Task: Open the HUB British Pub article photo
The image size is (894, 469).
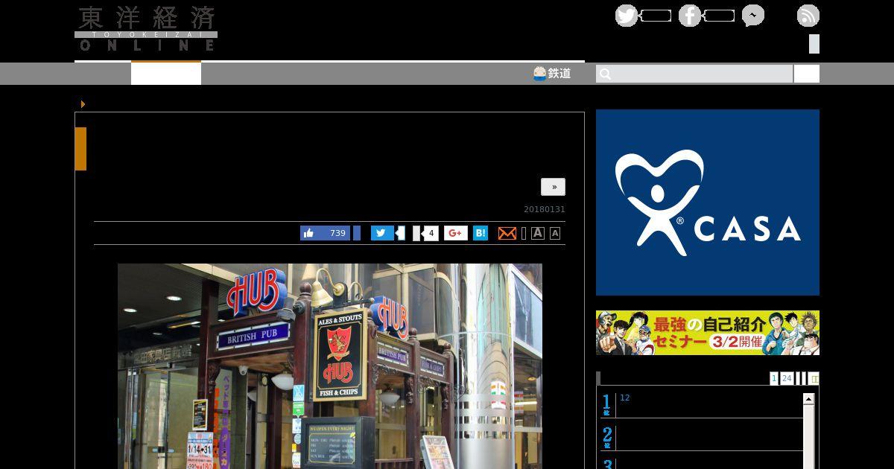Action: pyautogui.click(x=330, y=366)
